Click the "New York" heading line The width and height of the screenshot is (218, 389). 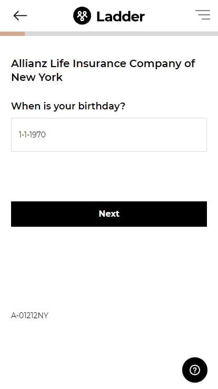(x=37, y=77)
